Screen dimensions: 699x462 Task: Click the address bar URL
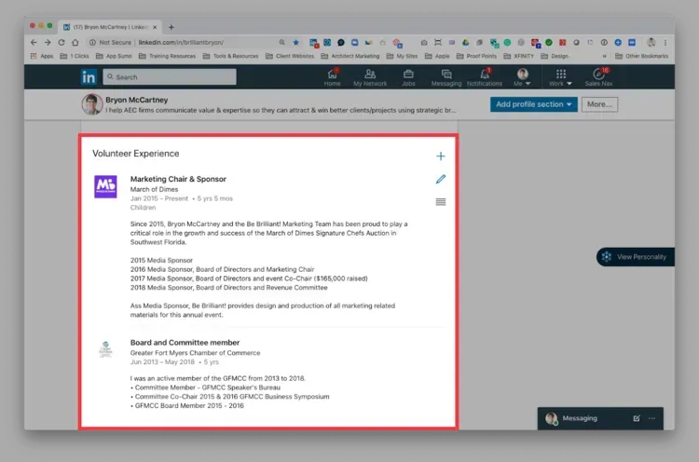tap(181, 42)
